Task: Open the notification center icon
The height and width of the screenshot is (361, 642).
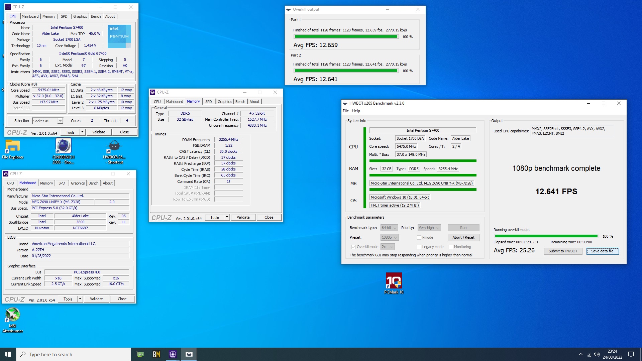Action: pyautogui.click(x=631, y=354)
